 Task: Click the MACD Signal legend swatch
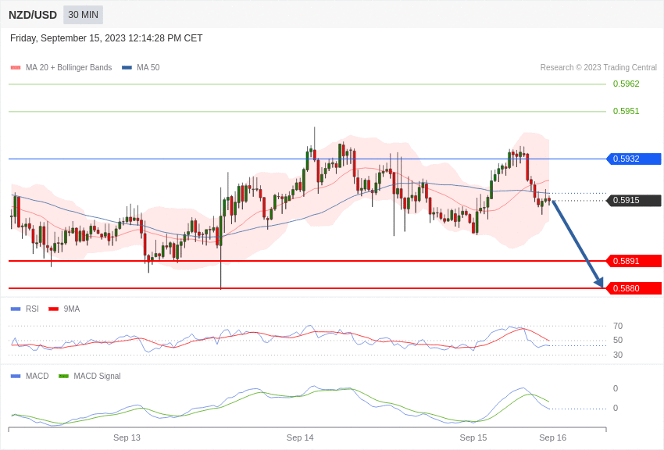63,377
